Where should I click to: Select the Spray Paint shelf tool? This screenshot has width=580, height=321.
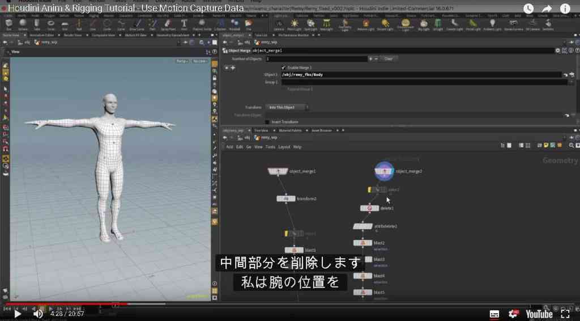168,24
